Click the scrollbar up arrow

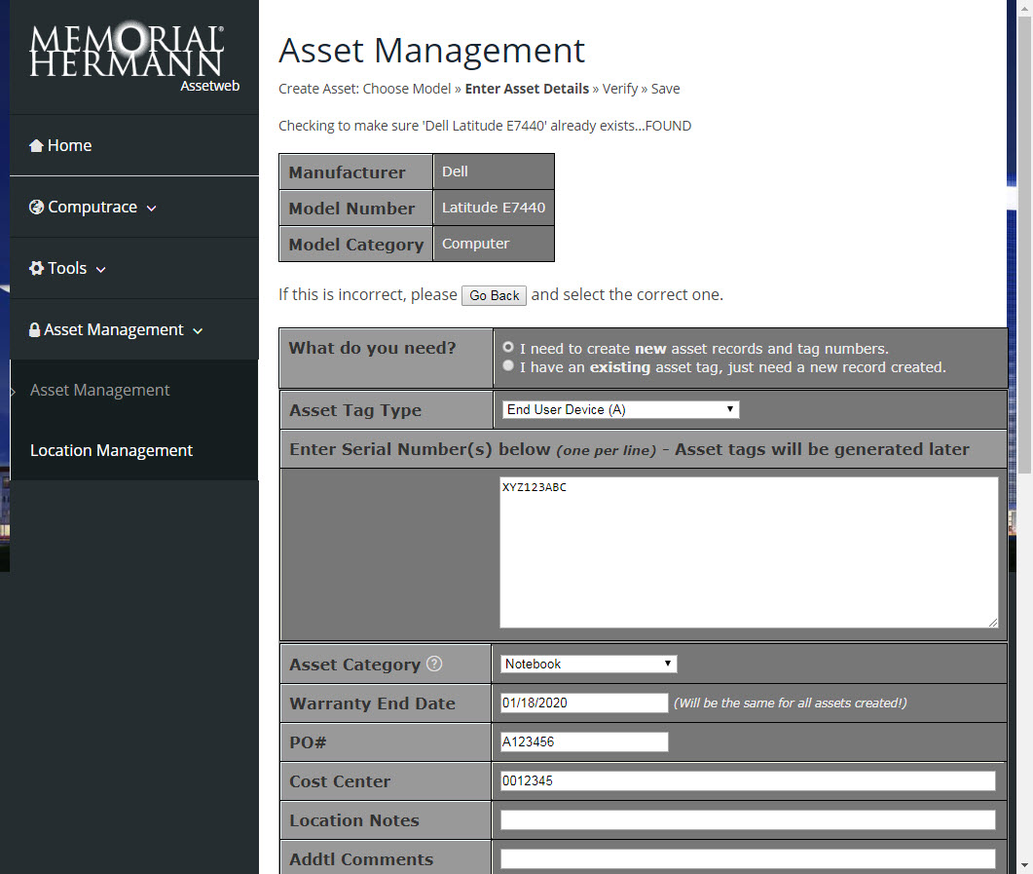1024,7
